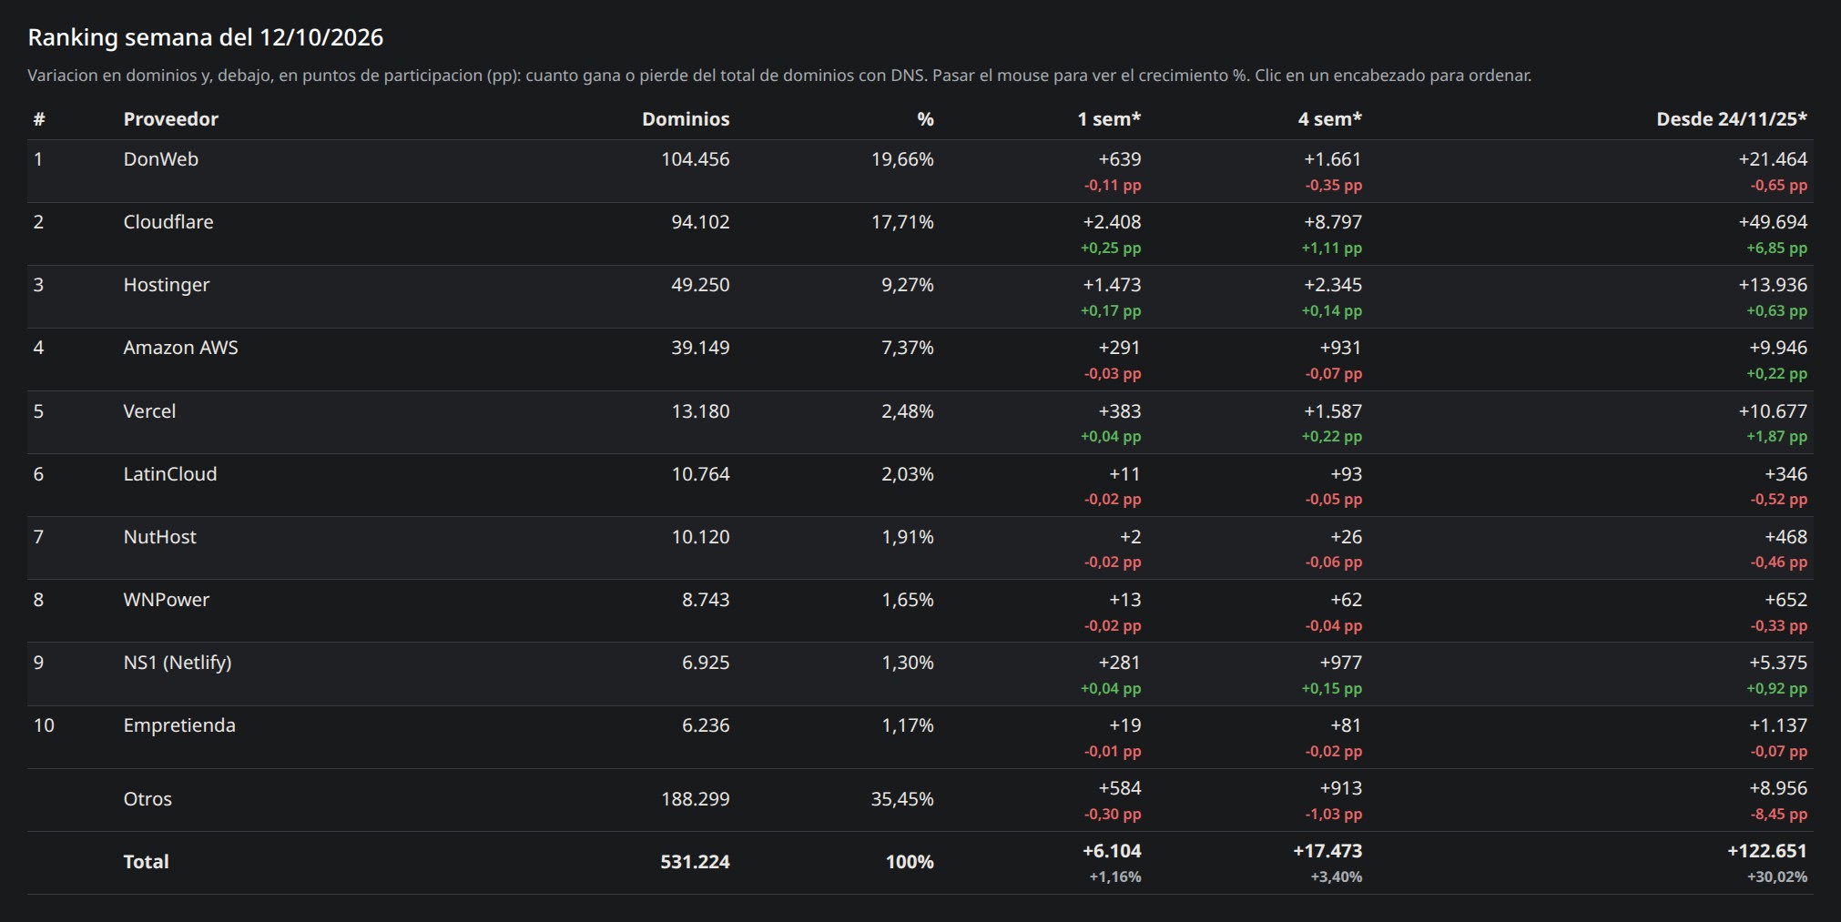Sort by Desde 24/11/25* column header
Image resolution: width=1841 pixels, height=922 pixels.
tap(1732, 119)
